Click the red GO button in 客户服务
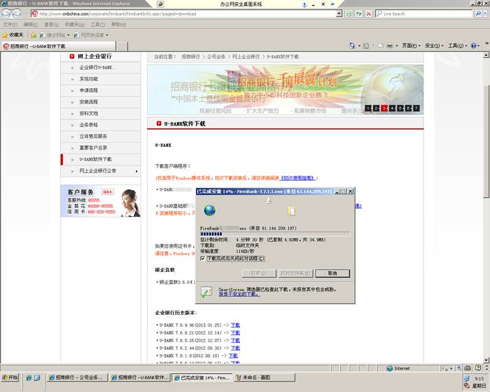 [108, 192]
